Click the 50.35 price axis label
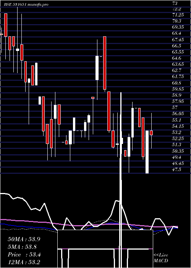The height and width of the screenshot is (268, 191). [x=178, y=151]
